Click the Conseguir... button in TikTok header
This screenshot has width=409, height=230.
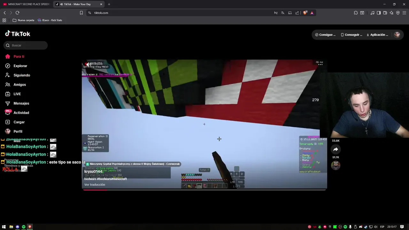pos(351,34)
